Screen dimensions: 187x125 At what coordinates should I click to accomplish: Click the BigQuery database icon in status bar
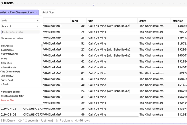1,120
